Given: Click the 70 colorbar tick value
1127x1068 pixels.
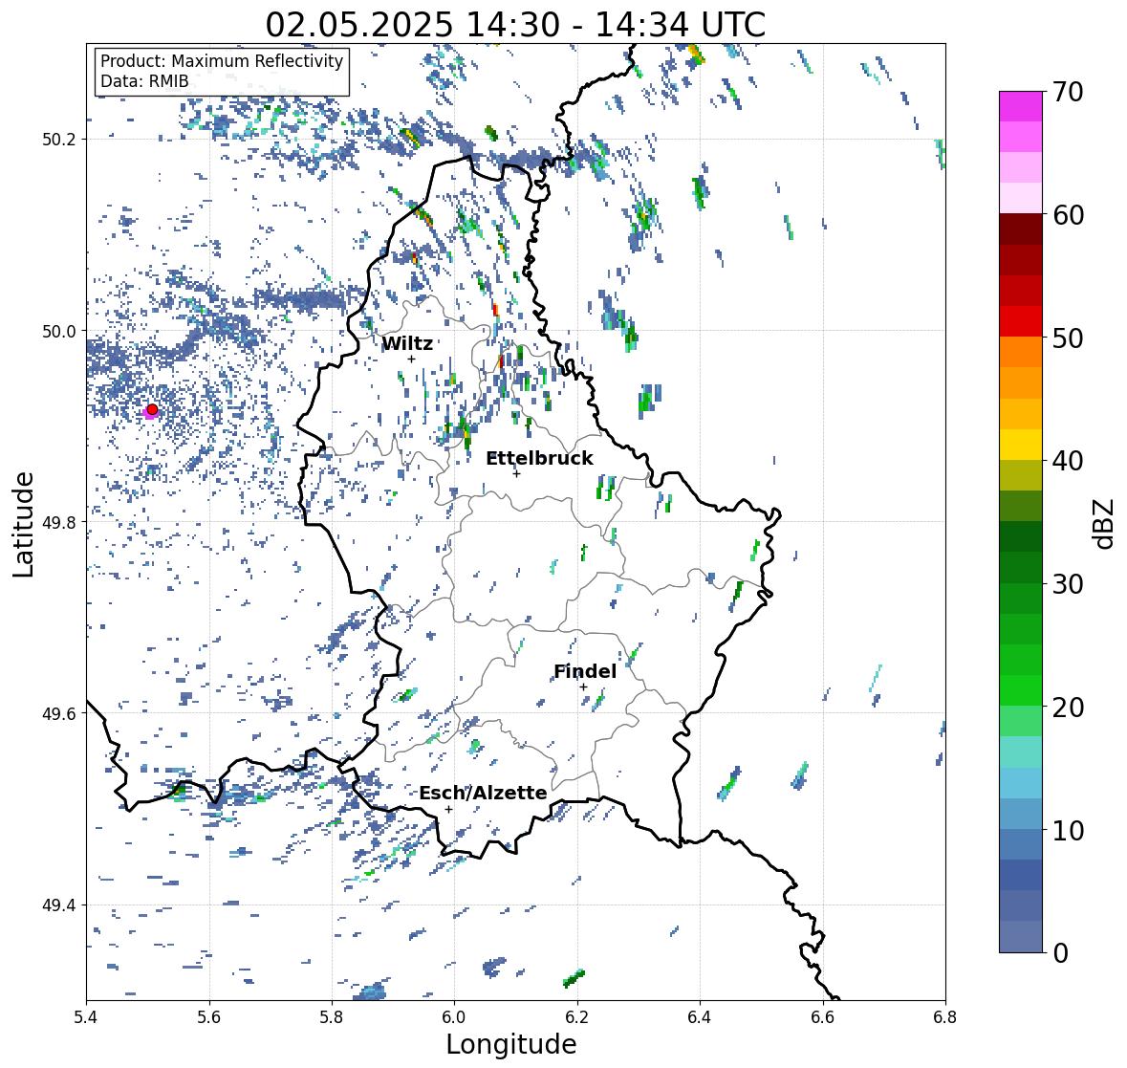Looking at the screenshot, I should [x=1068, y=92].
